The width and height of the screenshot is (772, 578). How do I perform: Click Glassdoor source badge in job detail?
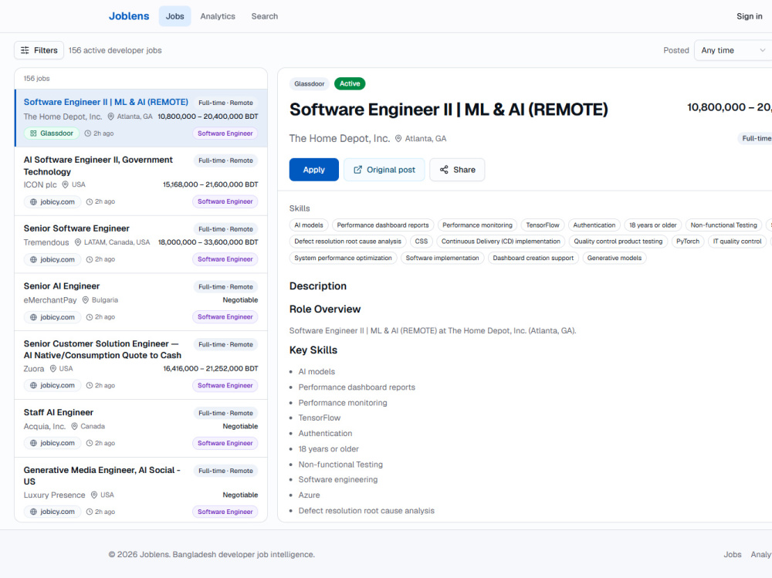(310, 83)
